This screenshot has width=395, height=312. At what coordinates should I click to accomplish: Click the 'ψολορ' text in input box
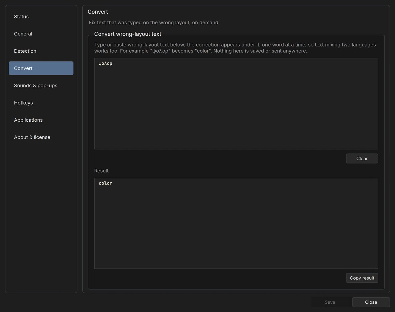click(106, 63)
